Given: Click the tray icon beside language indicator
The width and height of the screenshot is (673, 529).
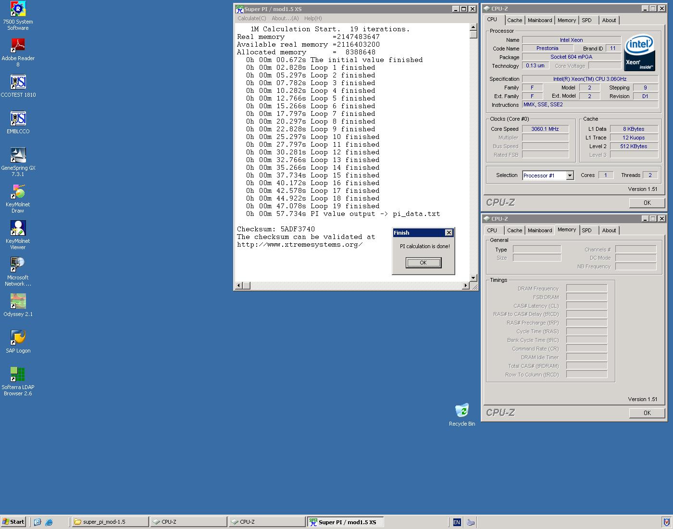Looking at the screenshot, I should (471, 522).
